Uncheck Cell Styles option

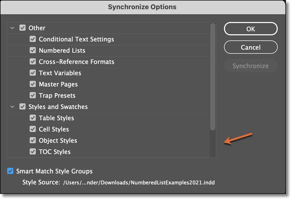coord(33,129)
